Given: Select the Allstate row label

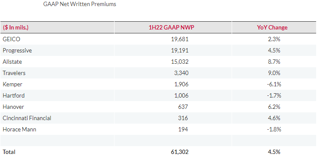Looking at the screenshot, I should pyautogui.click(x=12, y=62).
